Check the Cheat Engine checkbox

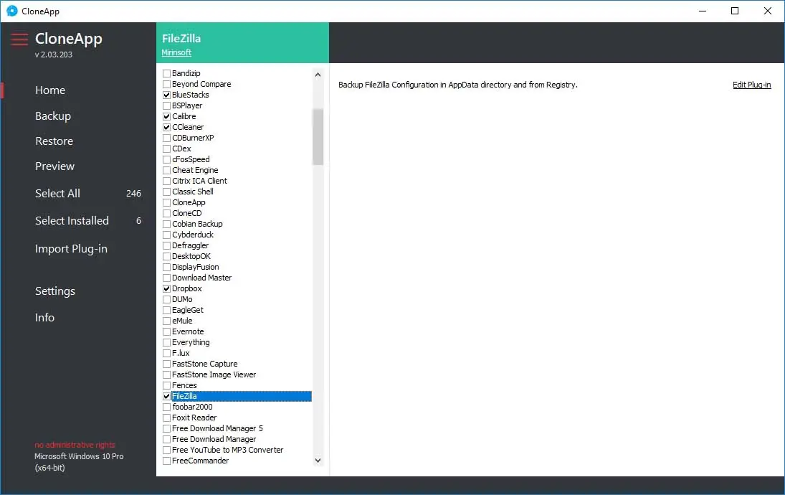click(167, 170)
